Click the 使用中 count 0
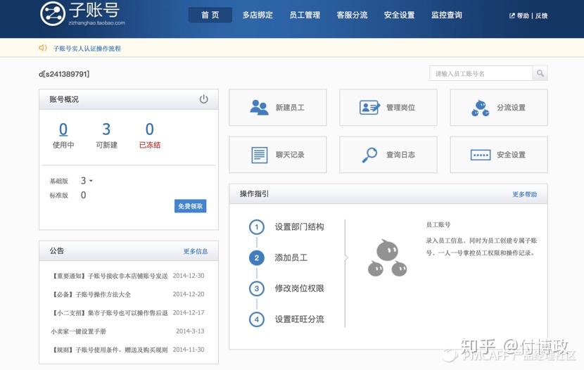Screen dimensions: 584x370 coord(63,129)
